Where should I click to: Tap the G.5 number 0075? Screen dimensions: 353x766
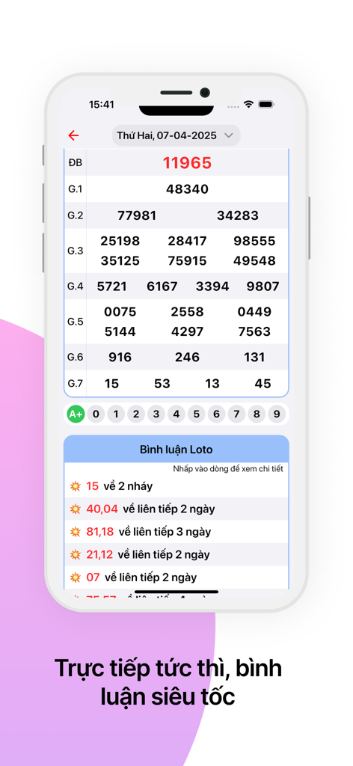(x=120, y=312)
